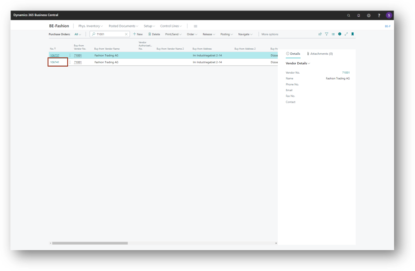415x271 pixels.
Task: Click the Delete button
Action: tap(154, 34)
